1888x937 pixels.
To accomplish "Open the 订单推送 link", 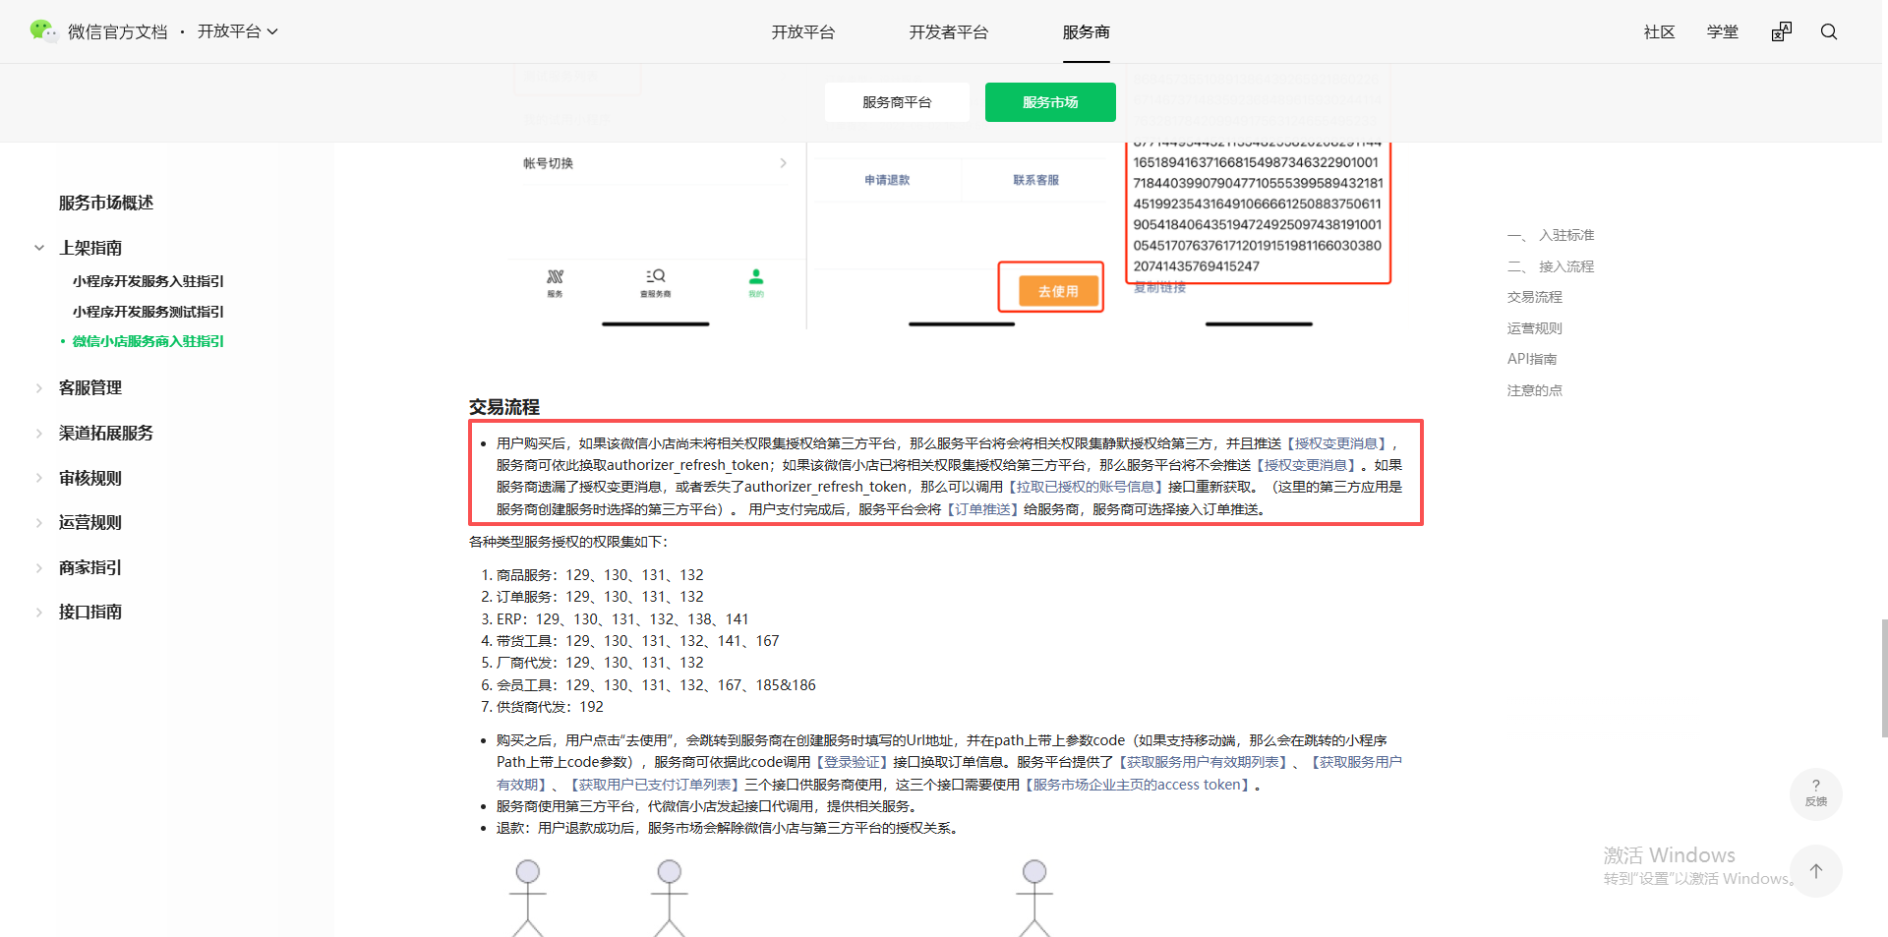I will [982, 509].
